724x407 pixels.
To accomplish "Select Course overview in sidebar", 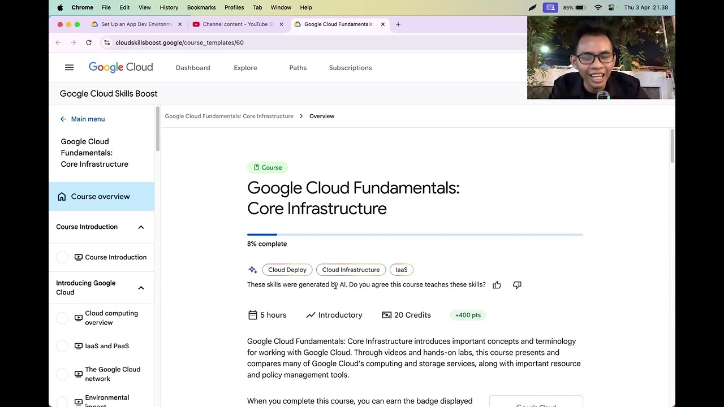I will pos(101,197).
